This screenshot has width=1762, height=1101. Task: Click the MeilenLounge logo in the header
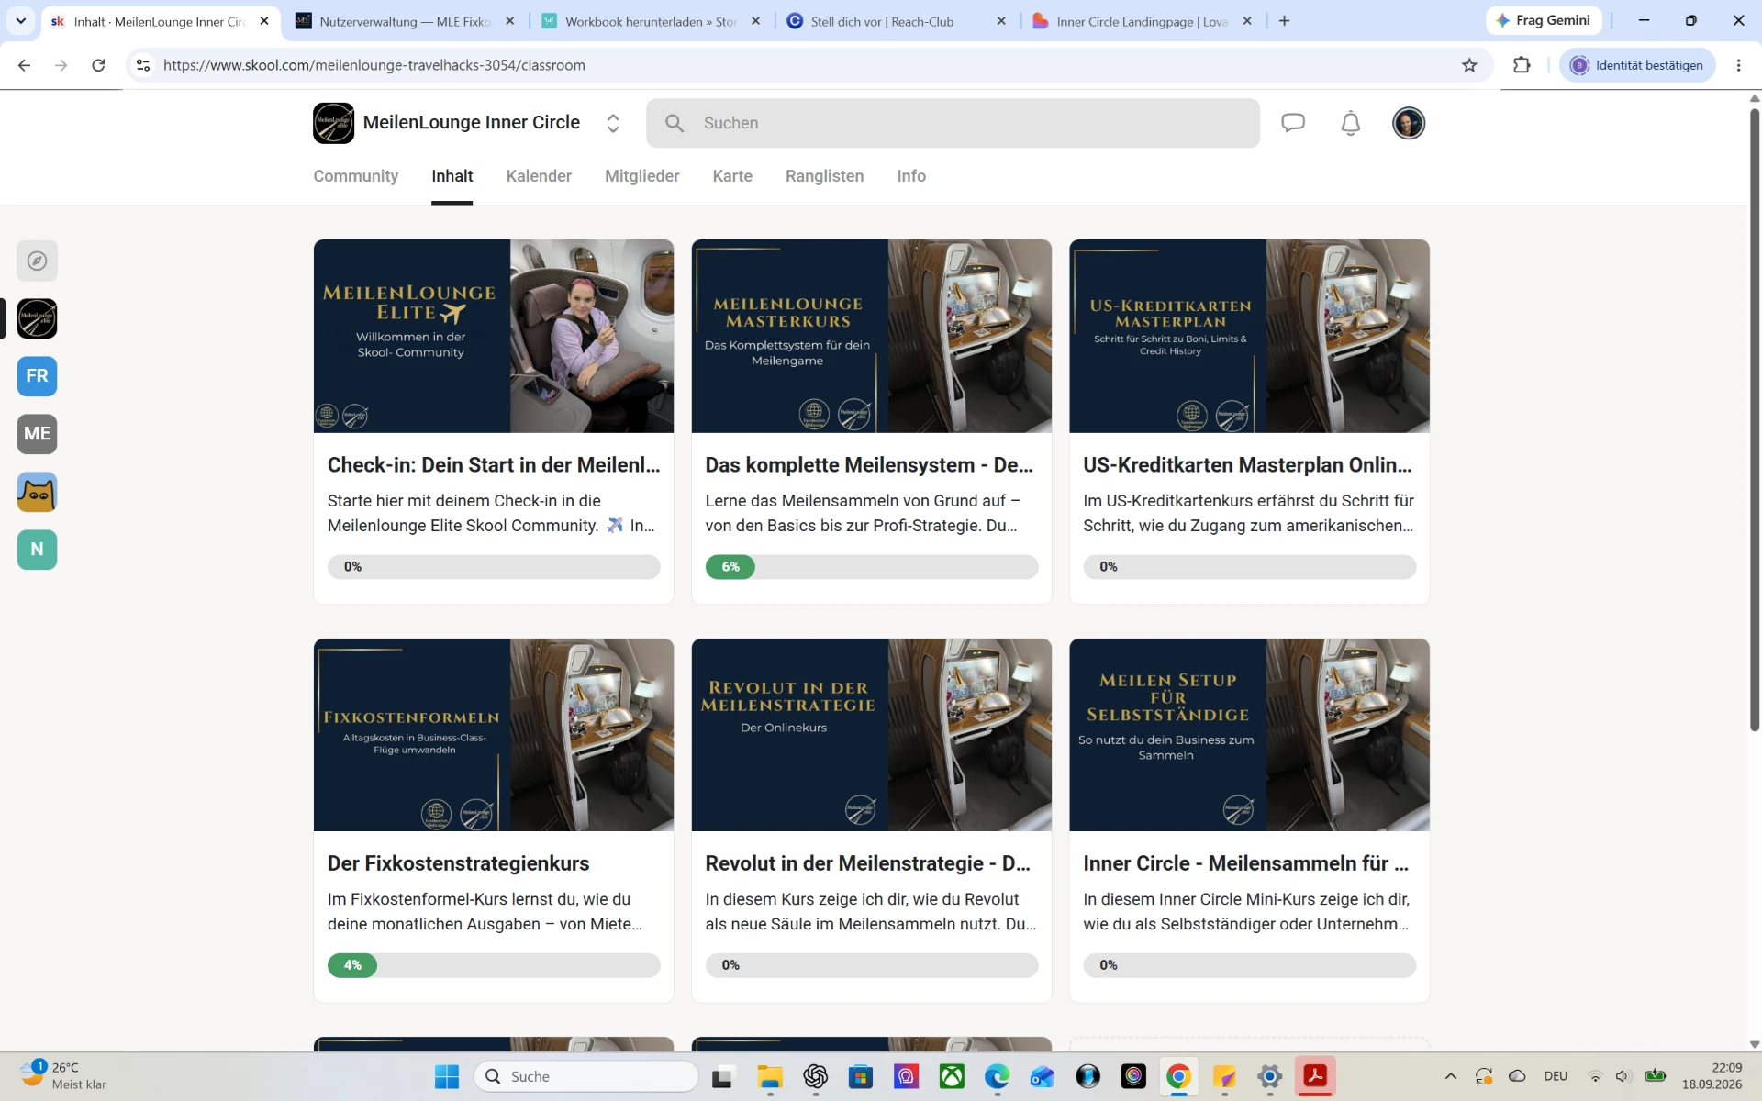(x=333, y=123)
